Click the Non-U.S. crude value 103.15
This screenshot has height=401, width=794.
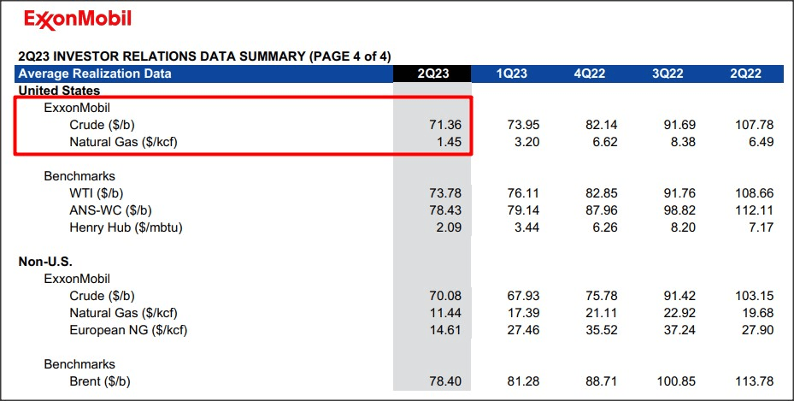click(x=755, y=296)
